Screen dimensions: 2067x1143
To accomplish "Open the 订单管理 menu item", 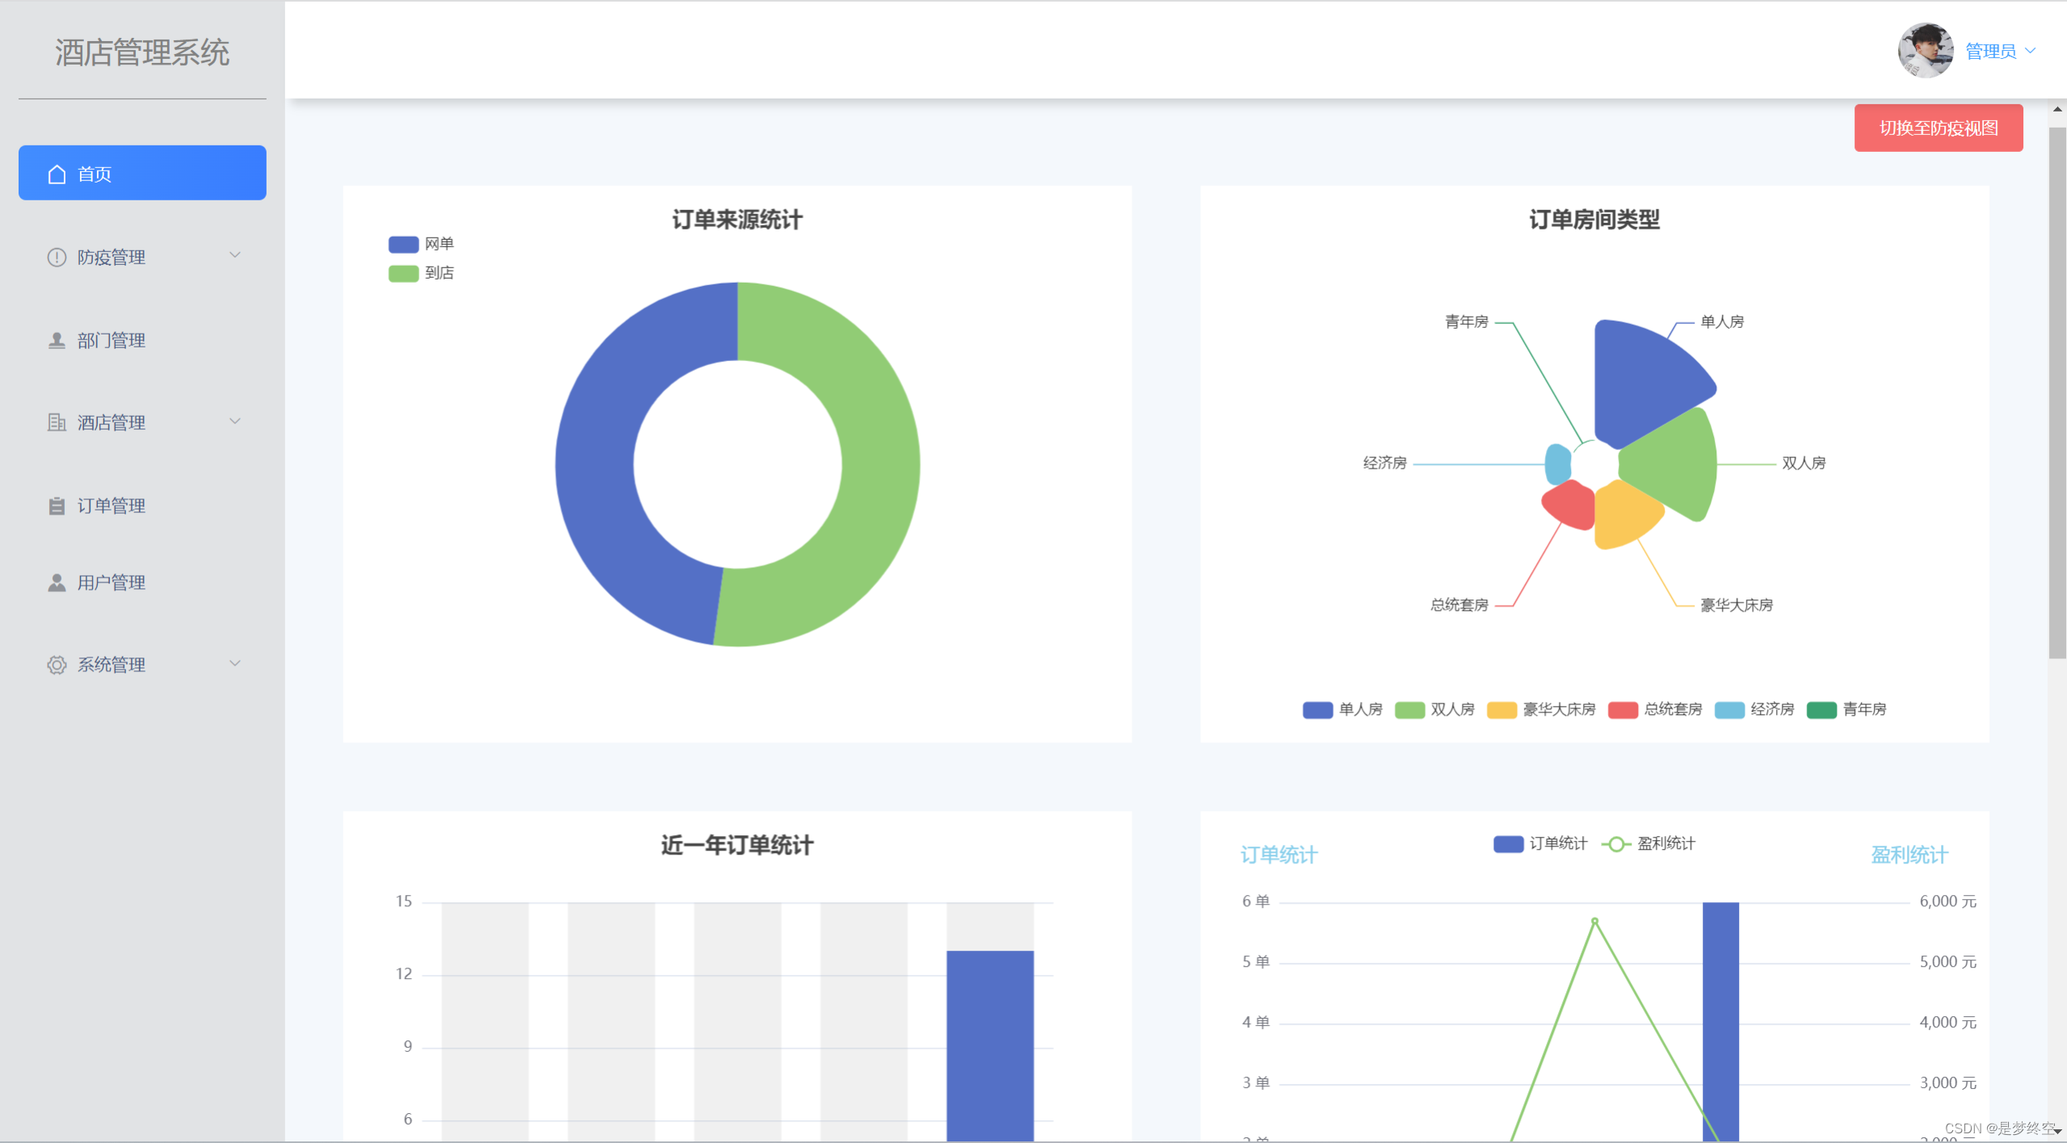I will 142,506.
